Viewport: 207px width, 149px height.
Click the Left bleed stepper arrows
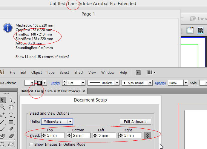coord(95,136)
